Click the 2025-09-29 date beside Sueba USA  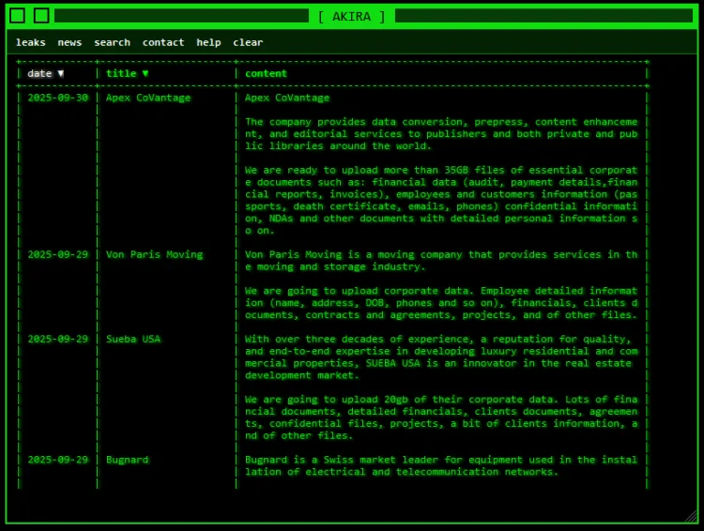tap(58, 339)
